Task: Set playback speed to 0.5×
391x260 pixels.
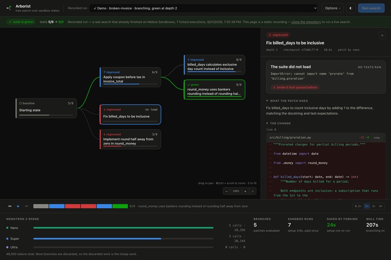Action: coord(358,206)
